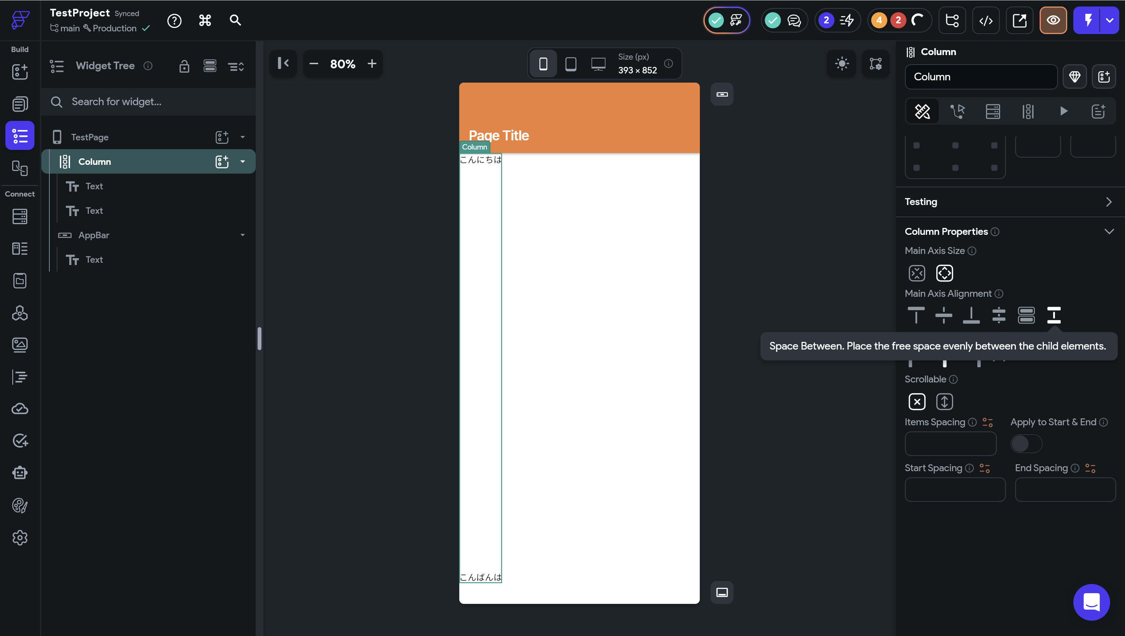Open the run mode dropdown arrow
Screen dimensions: 1125x636
(x=1109, y=21)
